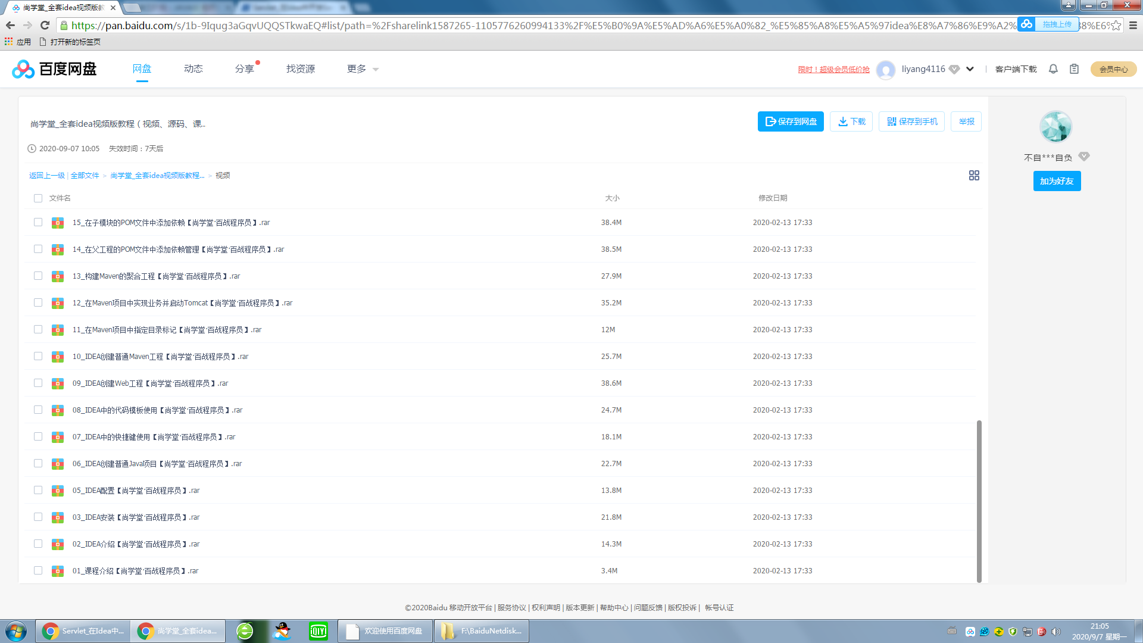Check the 12_在Maven项目中实现业务 row checkbox
This screenshot has width=1143, height=643.
38,302
